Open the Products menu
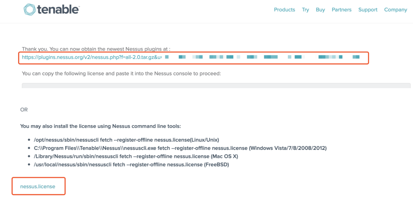This screenshot has width=413, height=198. (x=284, y=10)
